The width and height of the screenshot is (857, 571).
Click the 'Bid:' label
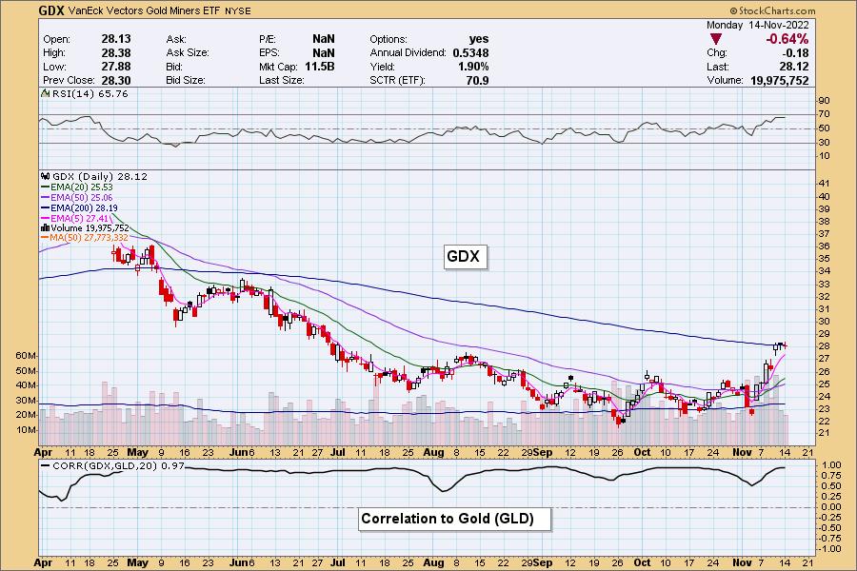[175, 67]
